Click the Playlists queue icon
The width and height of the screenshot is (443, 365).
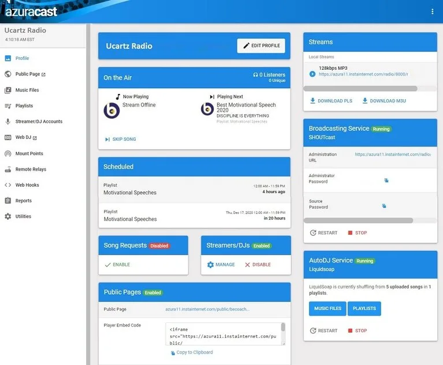click(8, 106)
